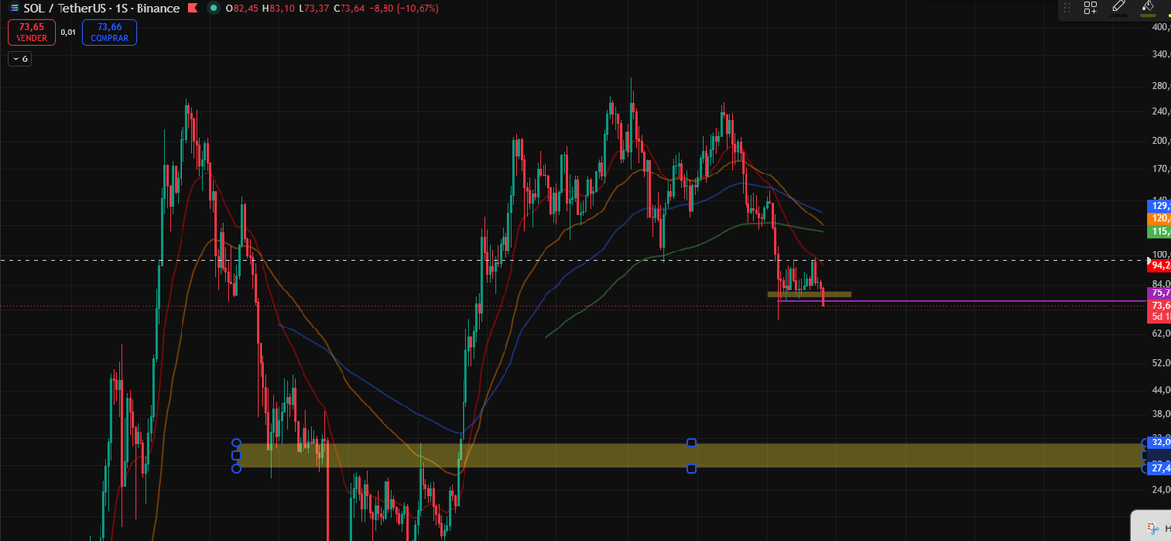
Task: Select middle-left handle of the yellow rectangle
Action: [236, 455]
